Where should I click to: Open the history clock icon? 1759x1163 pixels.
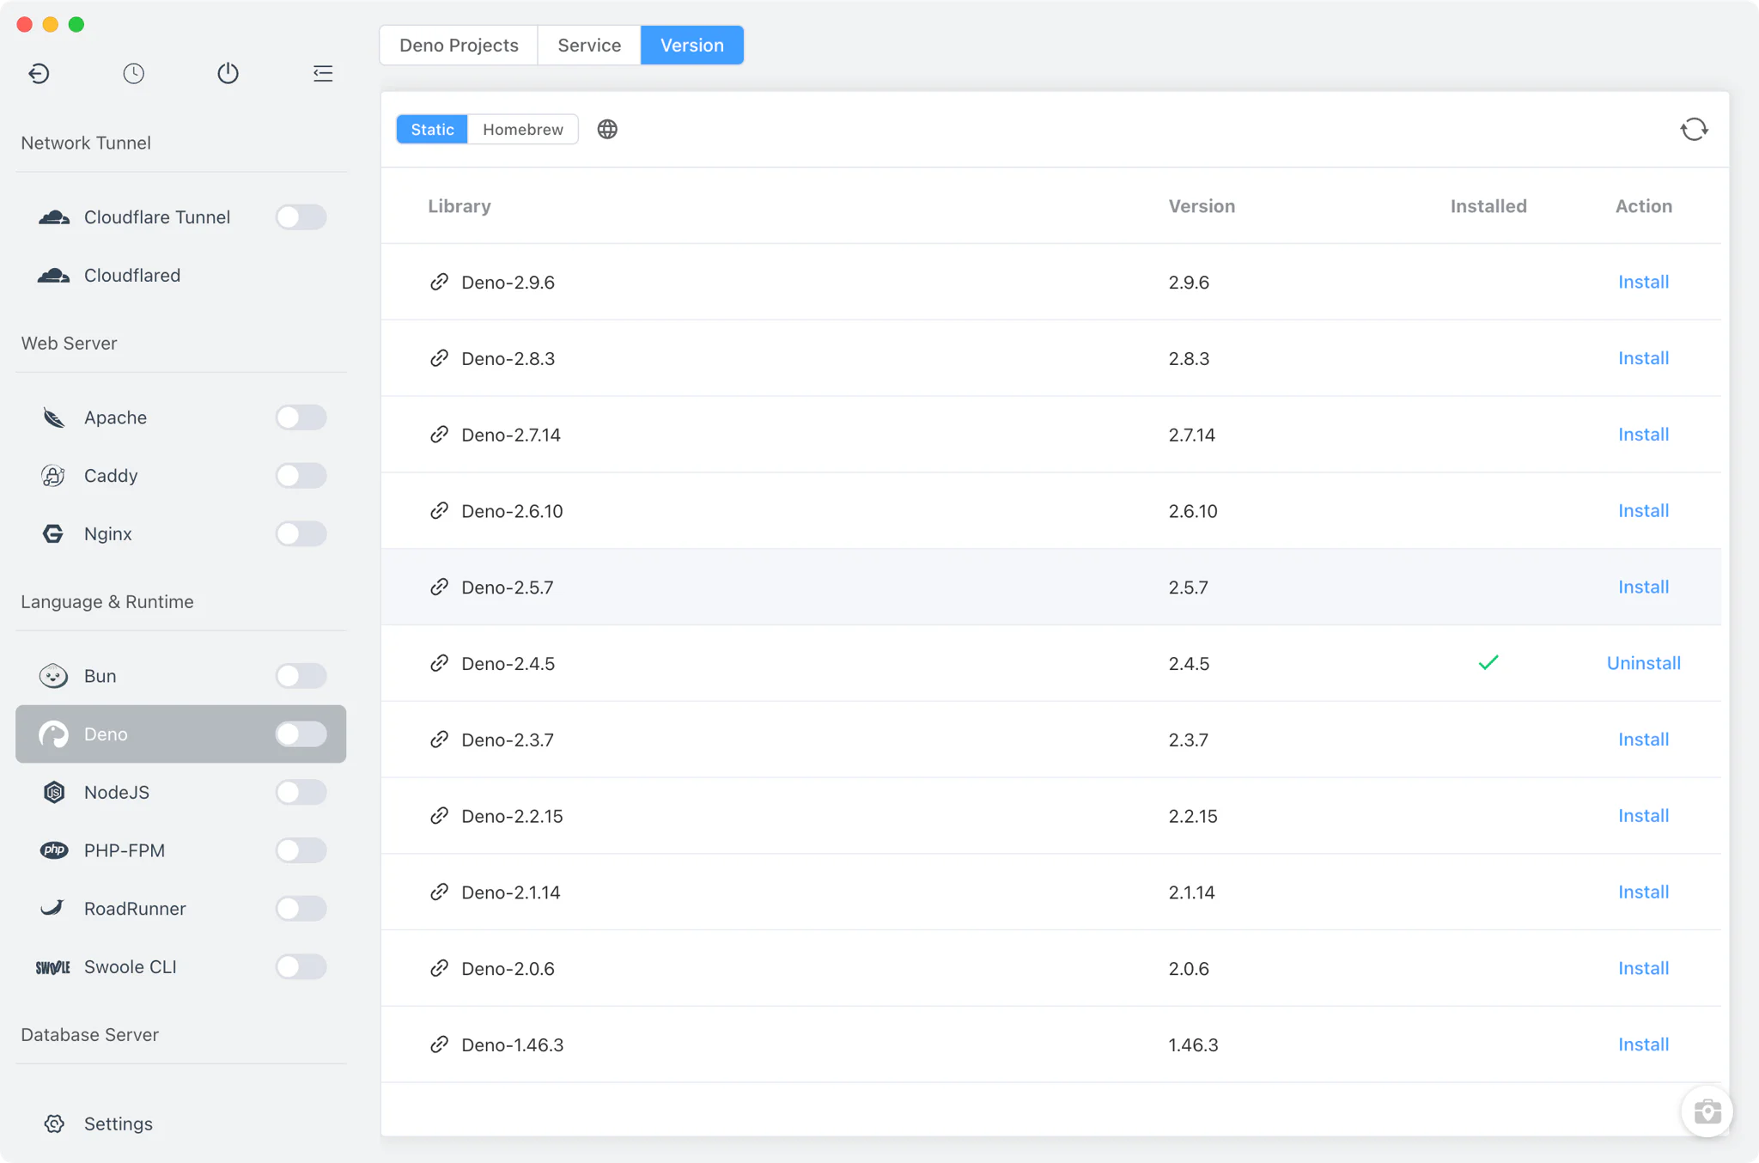point(133,74)
